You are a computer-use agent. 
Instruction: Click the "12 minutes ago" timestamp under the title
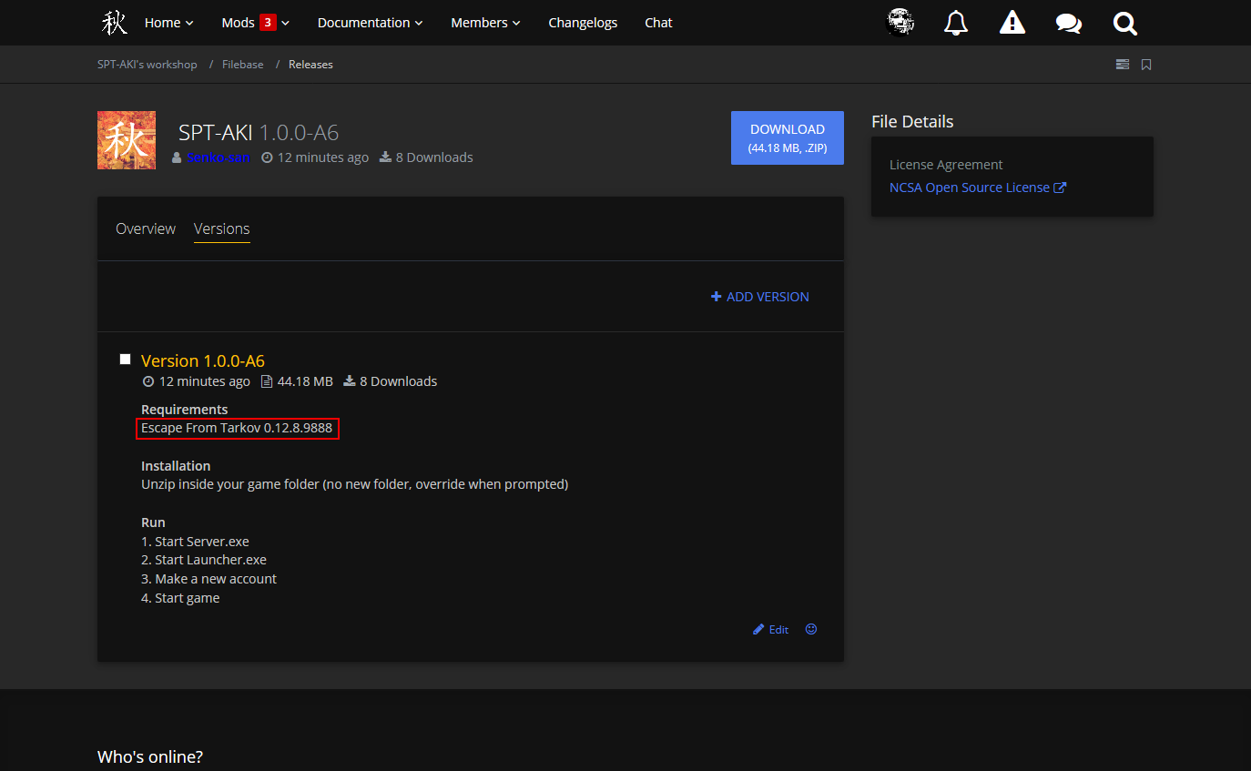tap(315, 157)
